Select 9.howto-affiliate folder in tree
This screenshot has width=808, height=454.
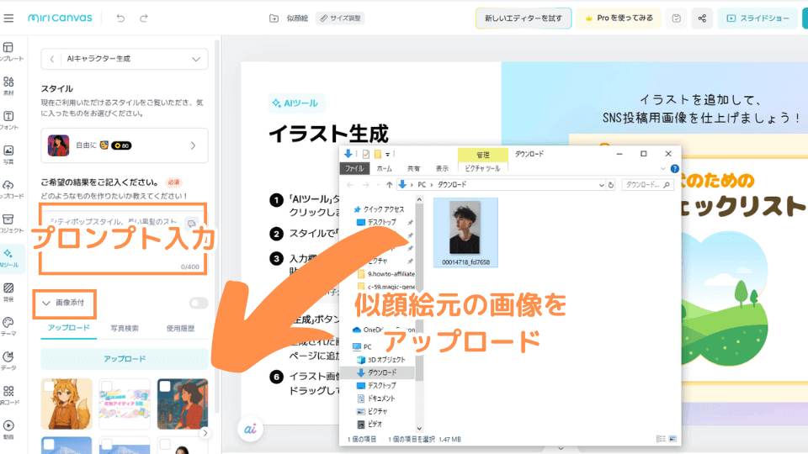tap(391, 274)
